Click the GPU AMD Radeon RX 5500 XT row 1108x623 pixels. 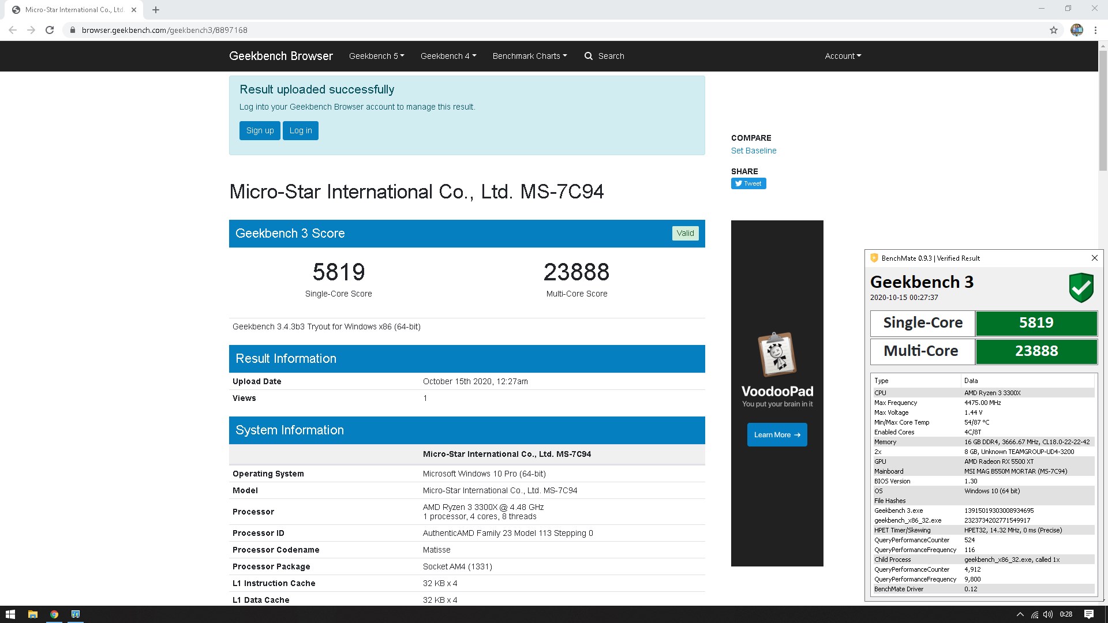(983, 461)
